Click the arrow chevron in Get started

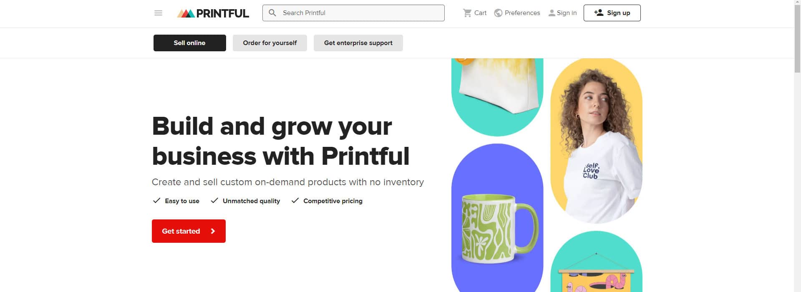click(213, 231)
